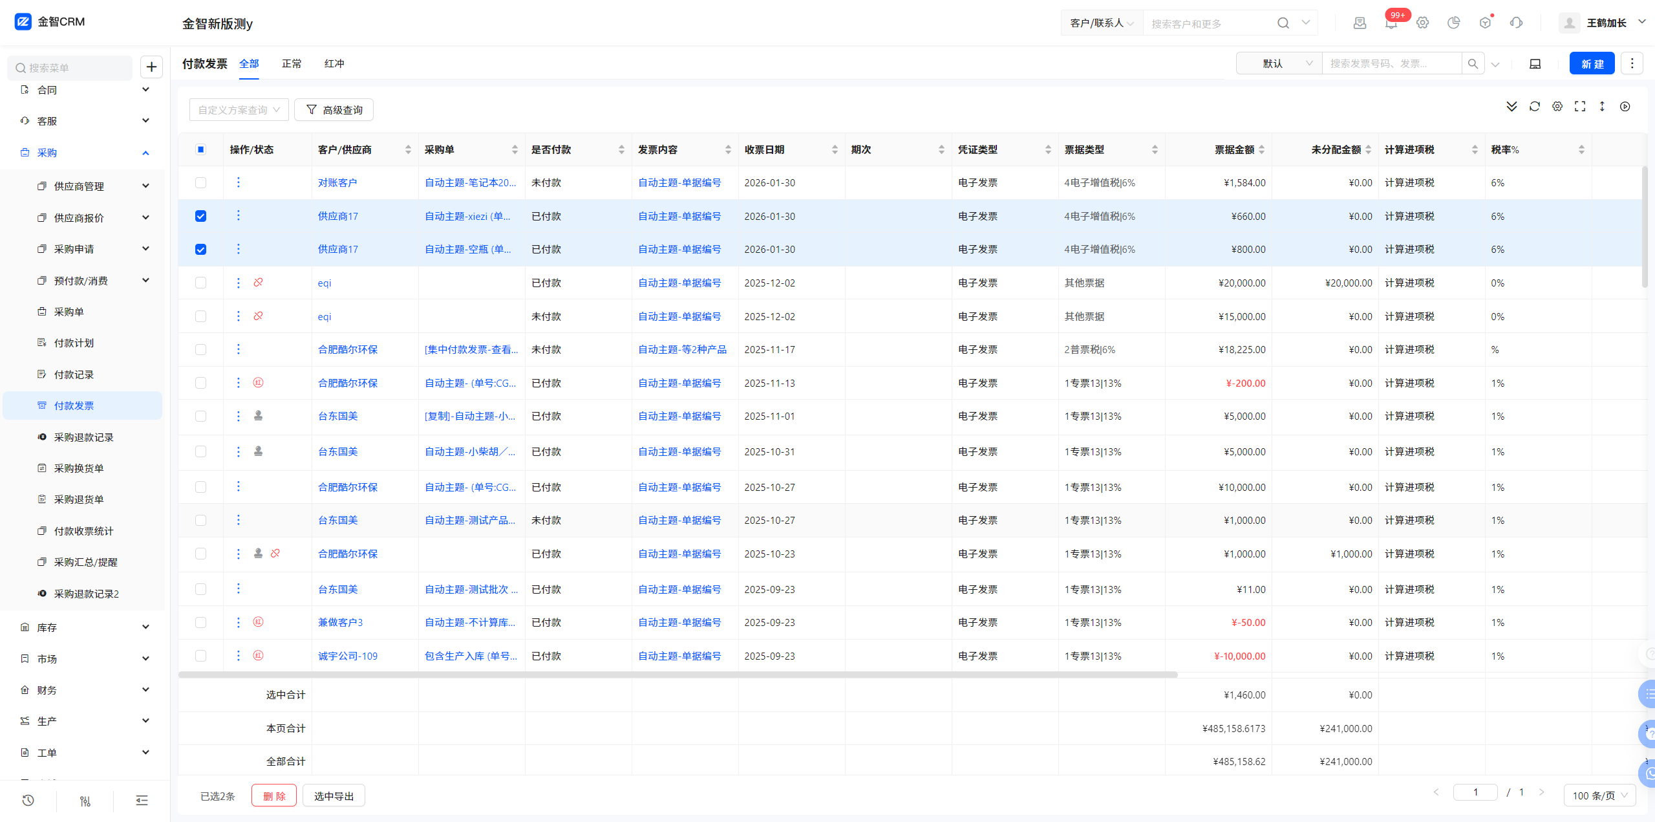Switch to the 红冲 tab
1655x822 pixels.
(334, 63)
